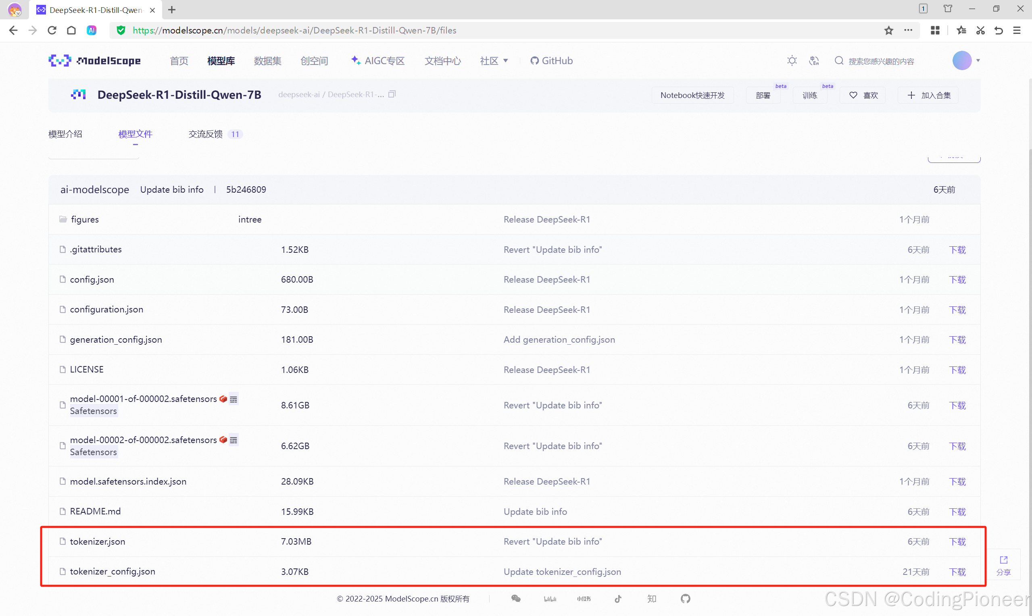Copy model ID using the copy icon
1032x616 pixels.
(392, 94)
